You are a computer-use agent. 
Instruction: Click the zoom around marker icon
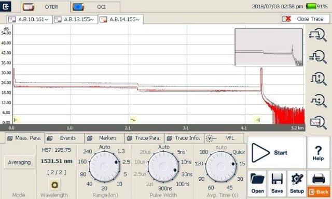tap(318, 101)
